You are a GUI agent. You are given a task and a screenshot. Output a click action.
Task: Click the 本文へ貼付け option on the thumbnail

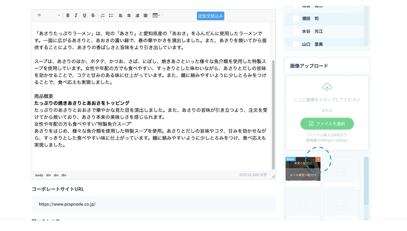coord(303,163)
